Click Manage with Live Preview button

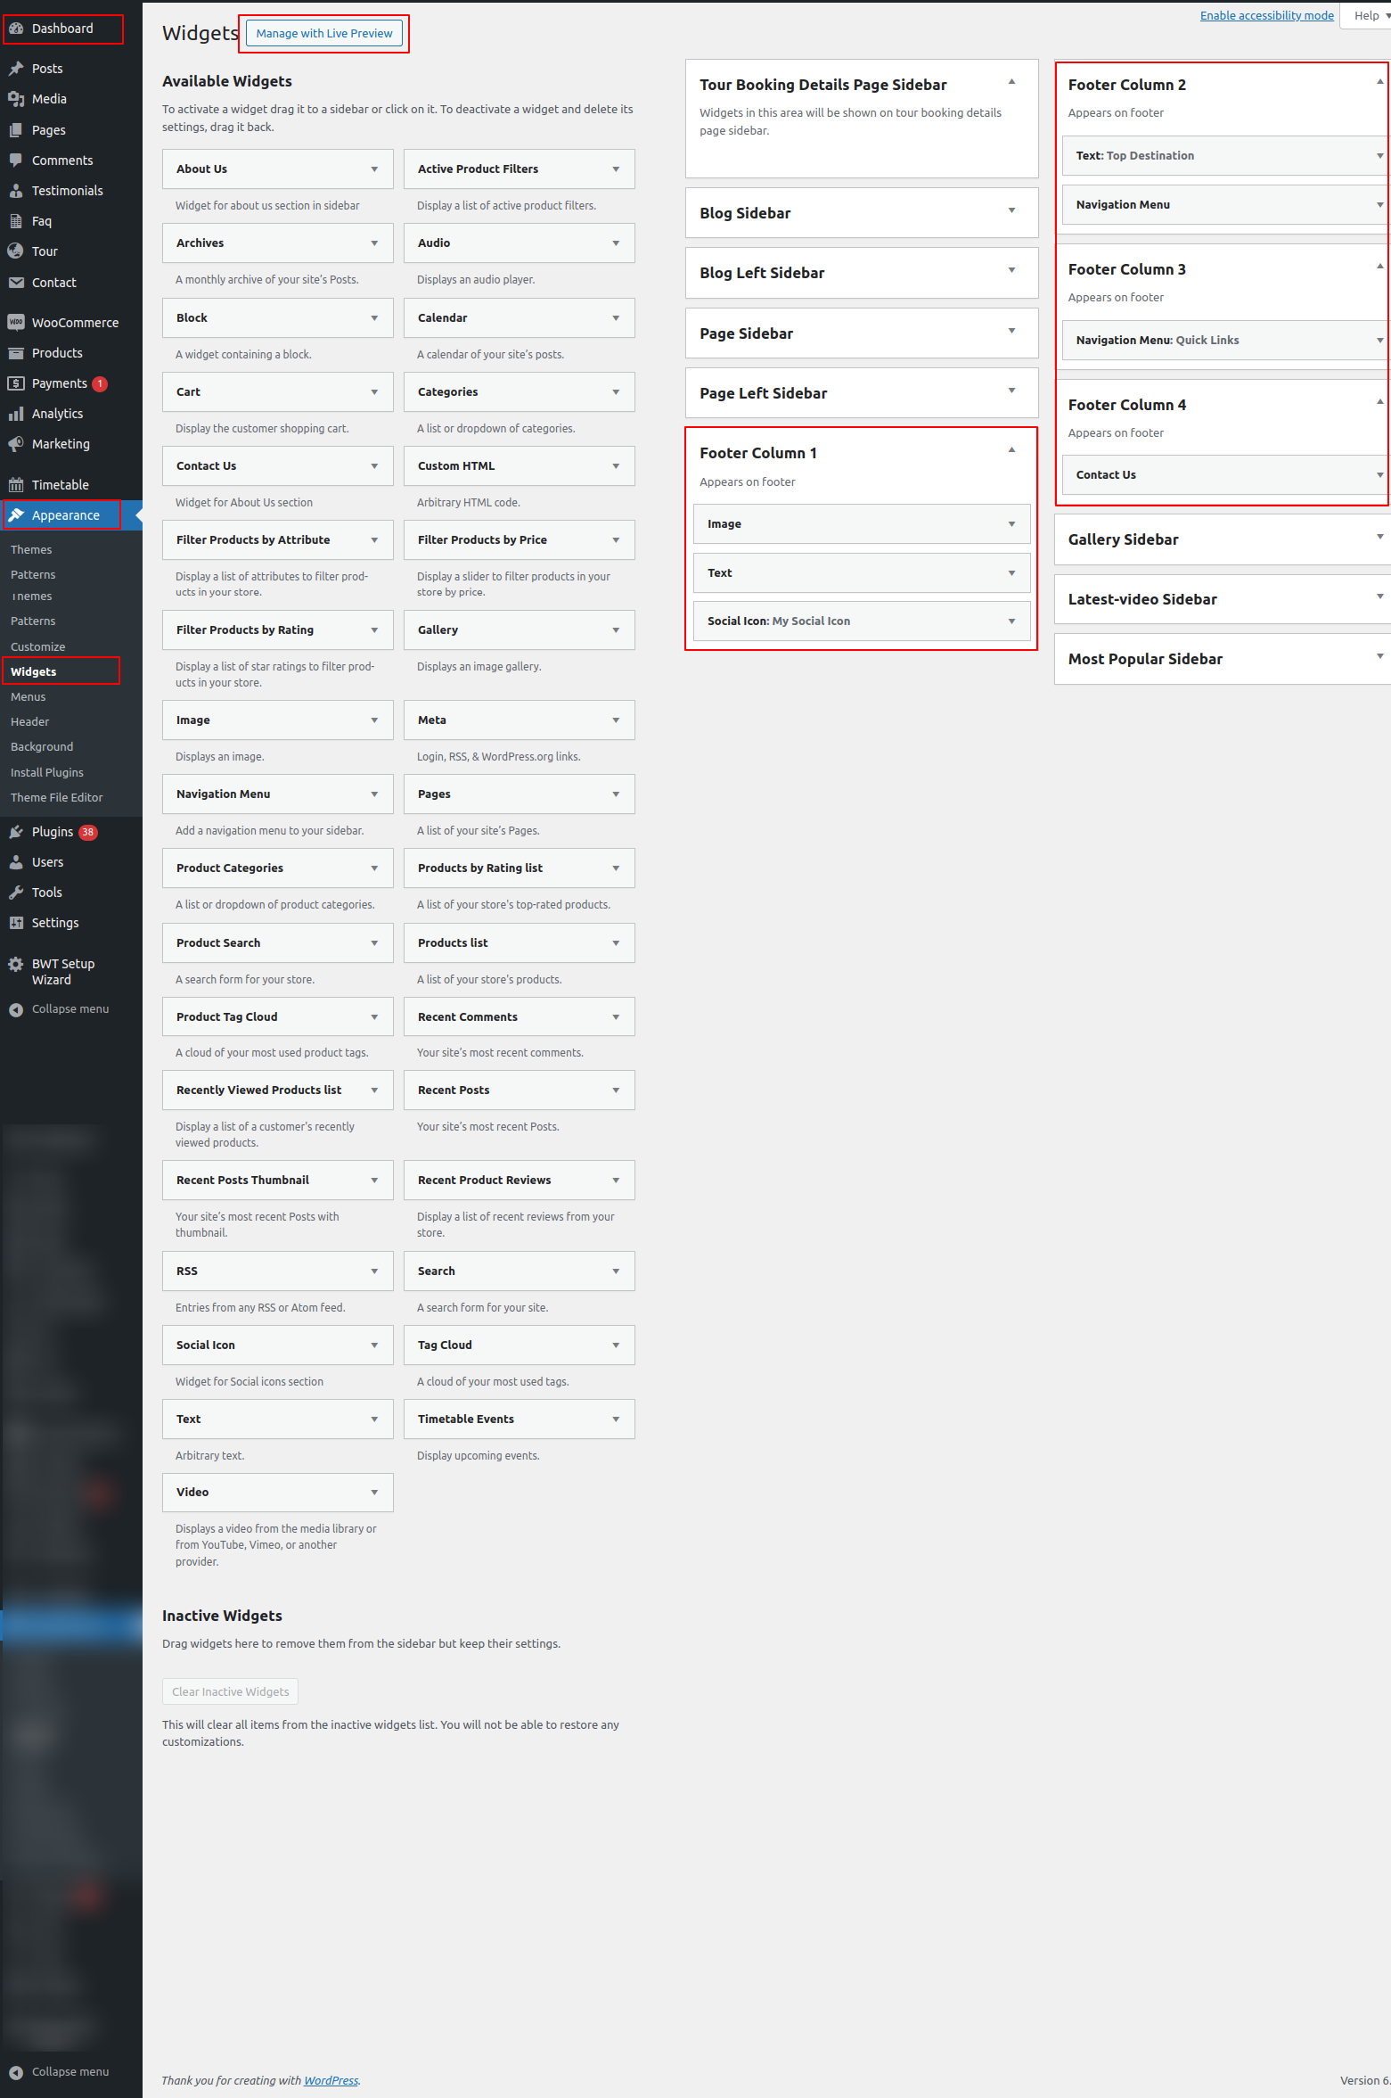click(x=324, y=34)
